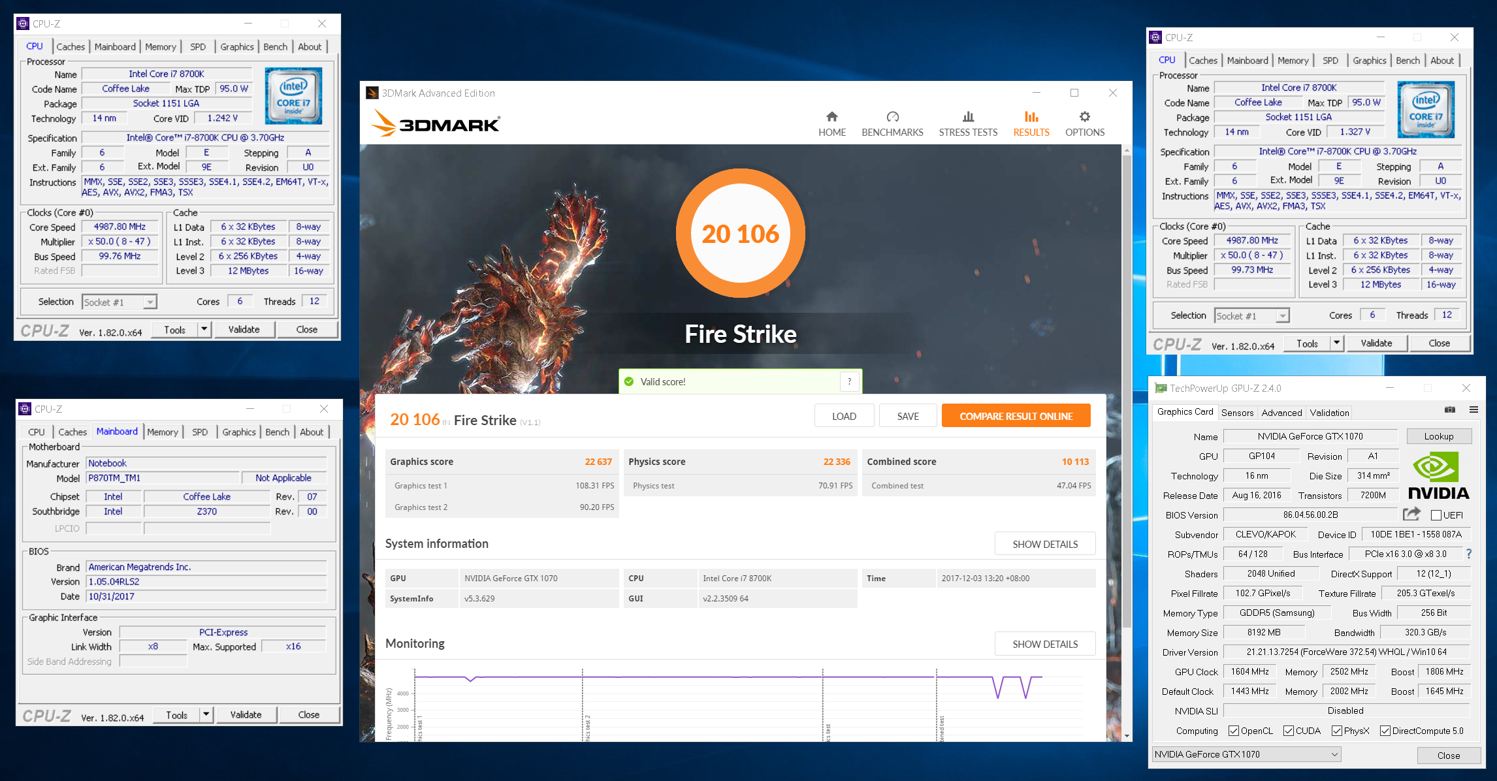
Task: Switch to SPD tab in right CPU-Z
Action: 1330,60
